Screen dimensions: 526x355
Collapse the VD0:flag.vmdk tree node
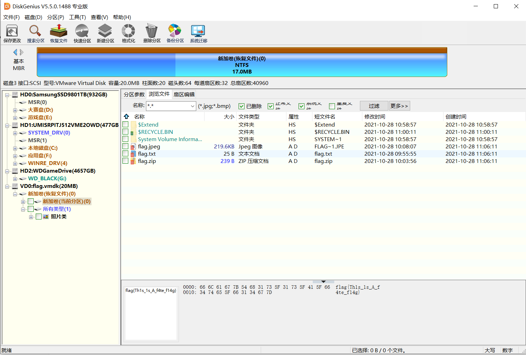[7, 187]
